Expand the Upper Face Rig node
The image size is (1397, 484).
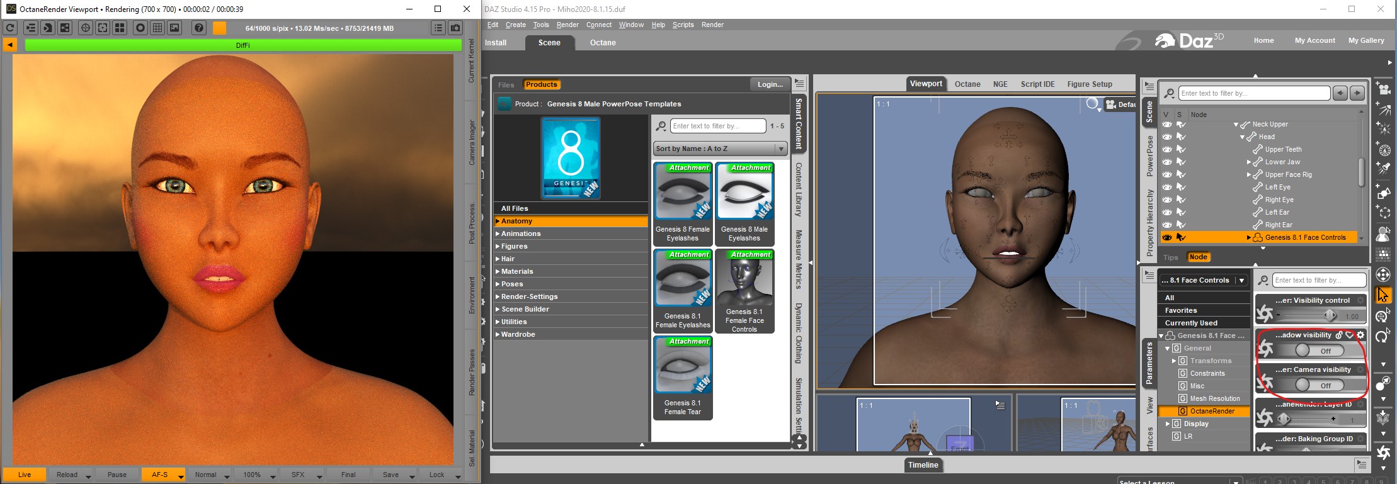point(1248,174)
